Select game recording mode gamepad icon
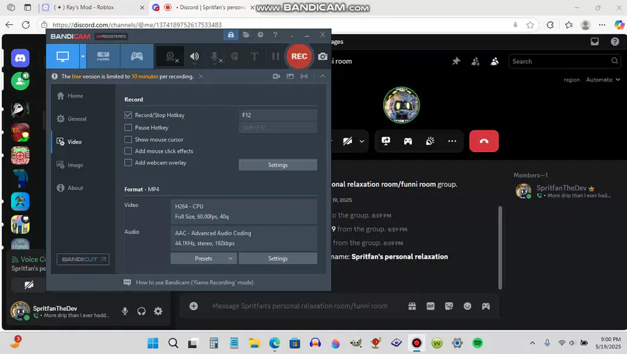 point(137,56)
